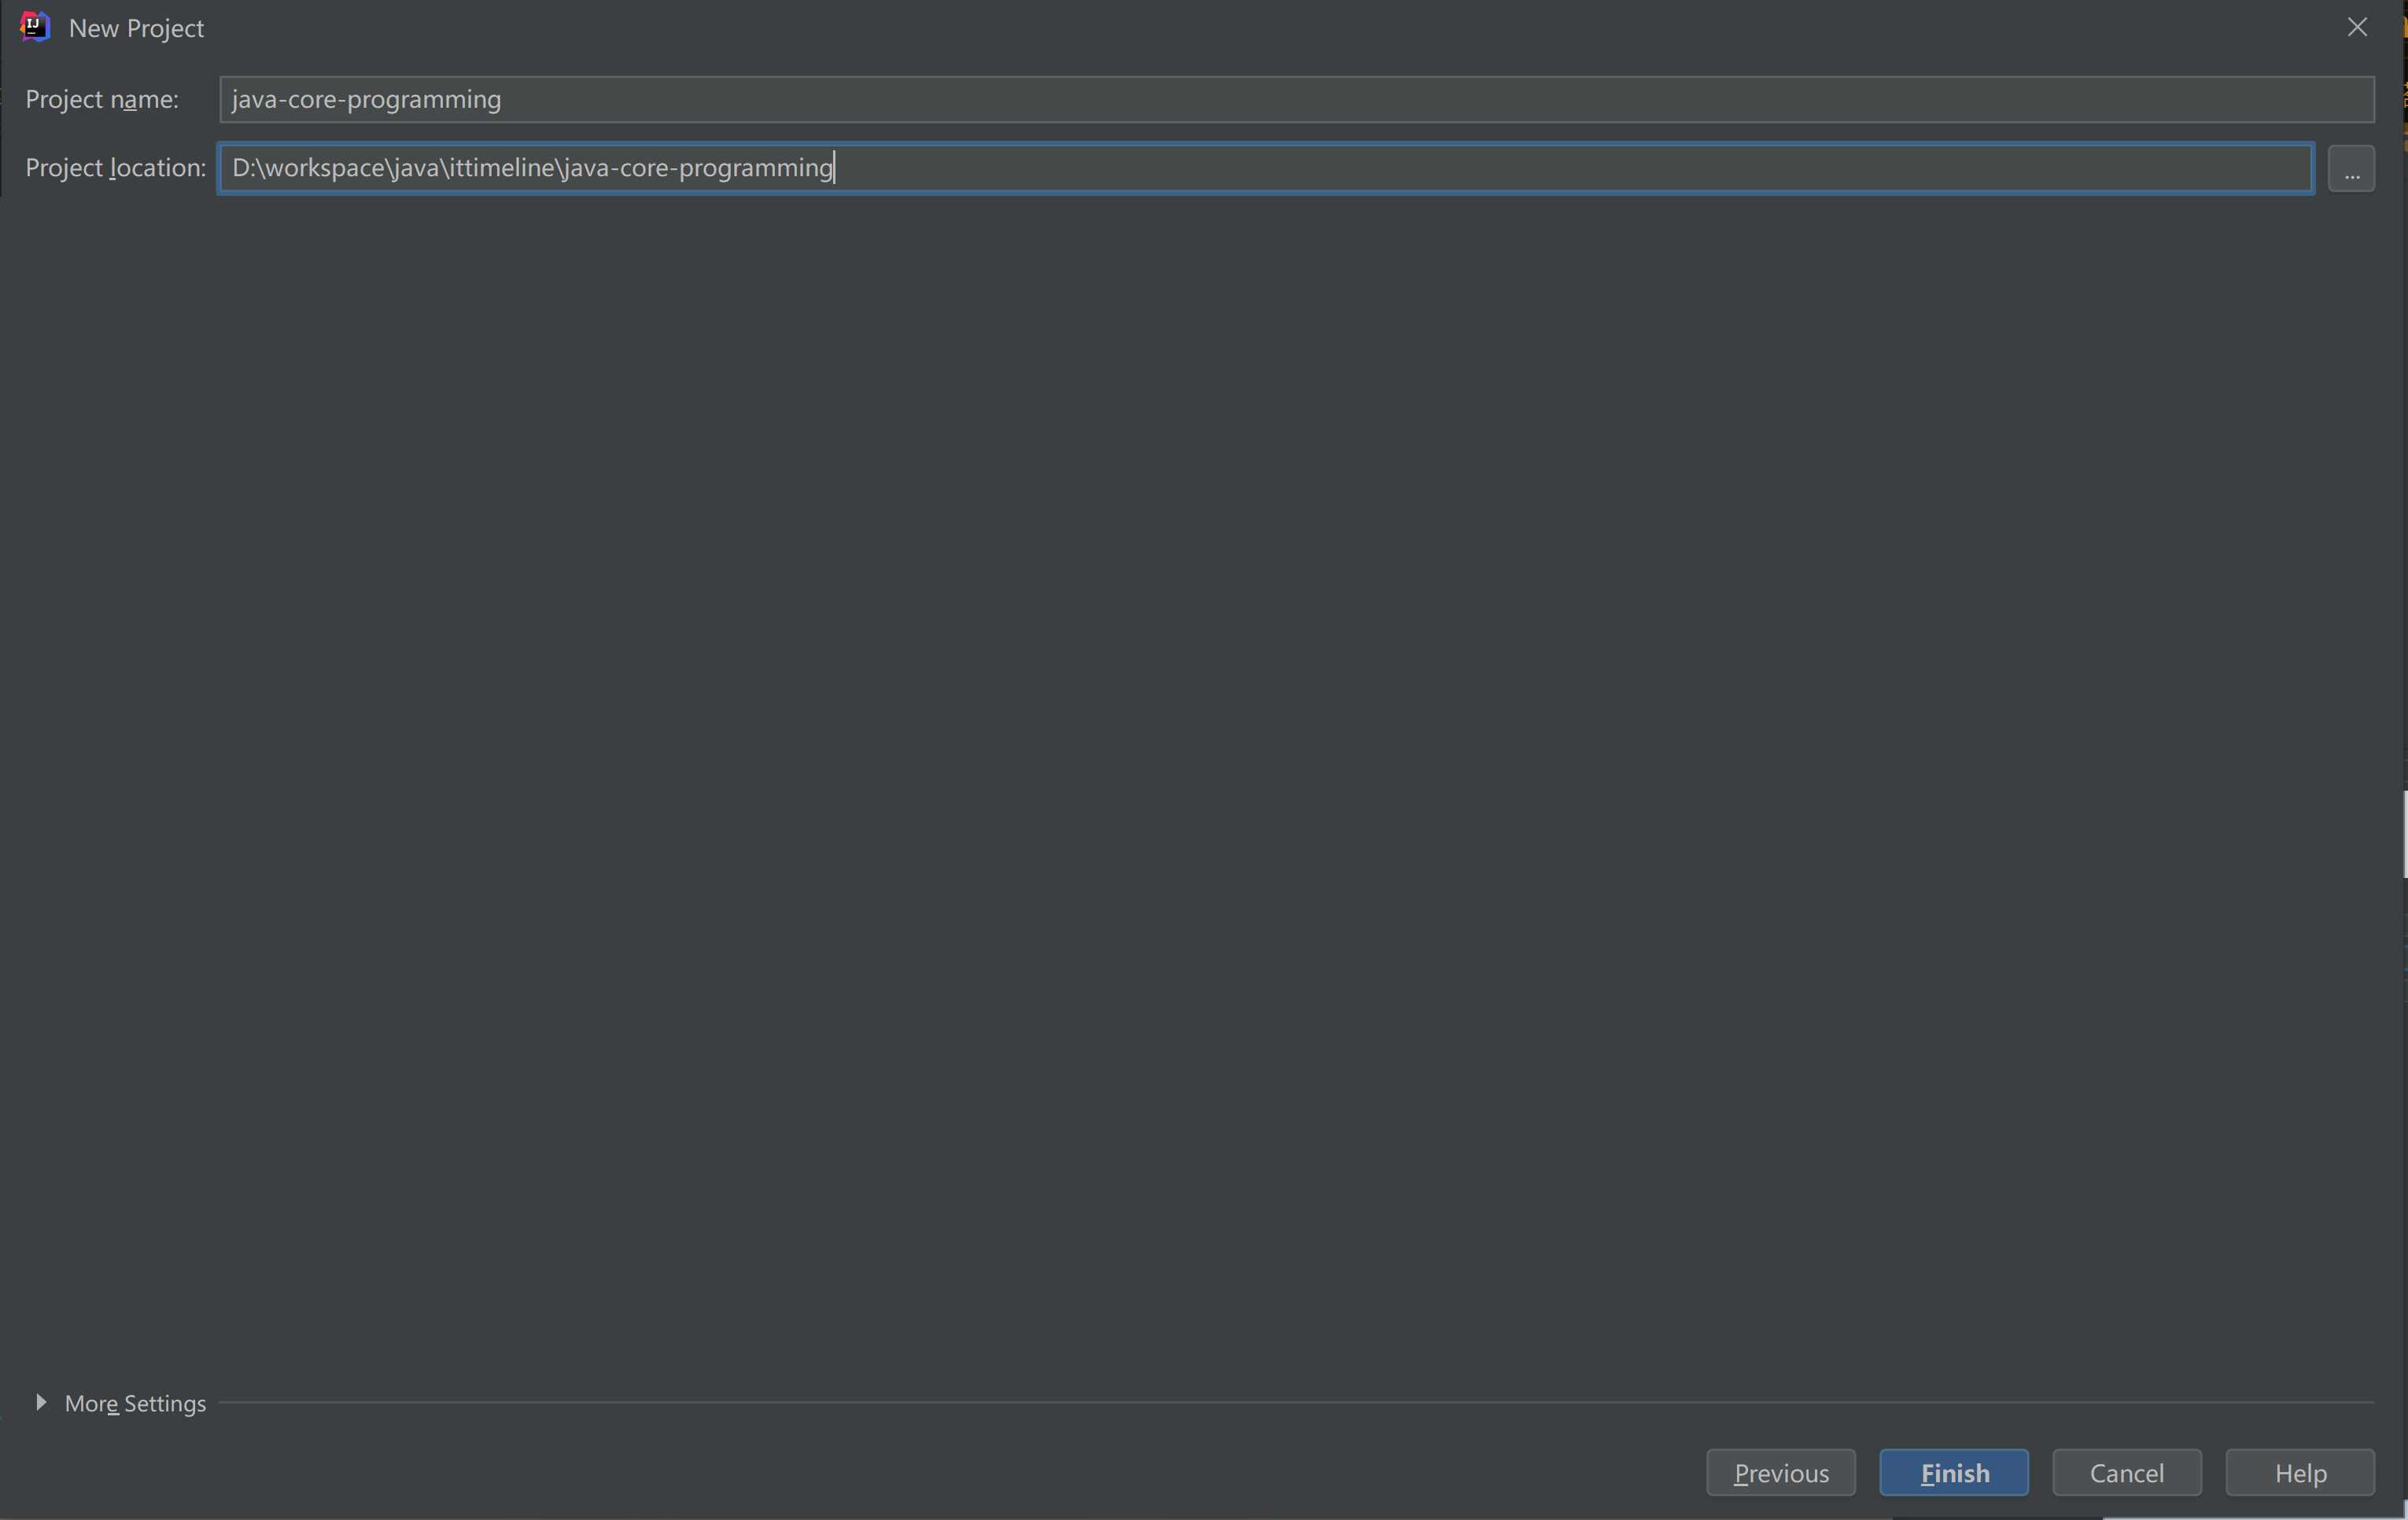Open Help for this dialog
The height and width of the screenshot is (1520, 2408).
tap(2300, 1472)
